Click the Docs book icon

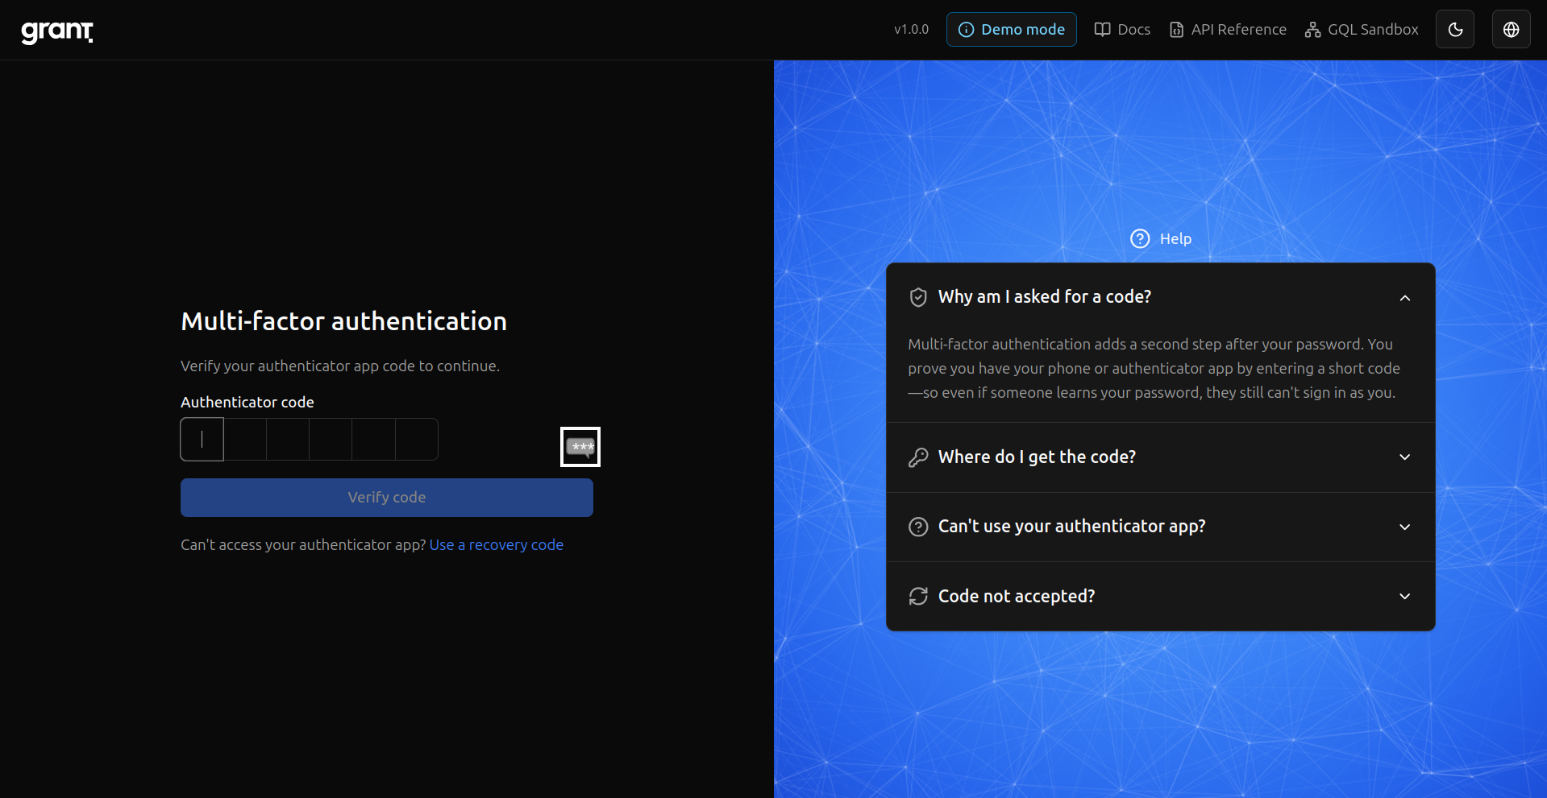(x=1102, y=30)
